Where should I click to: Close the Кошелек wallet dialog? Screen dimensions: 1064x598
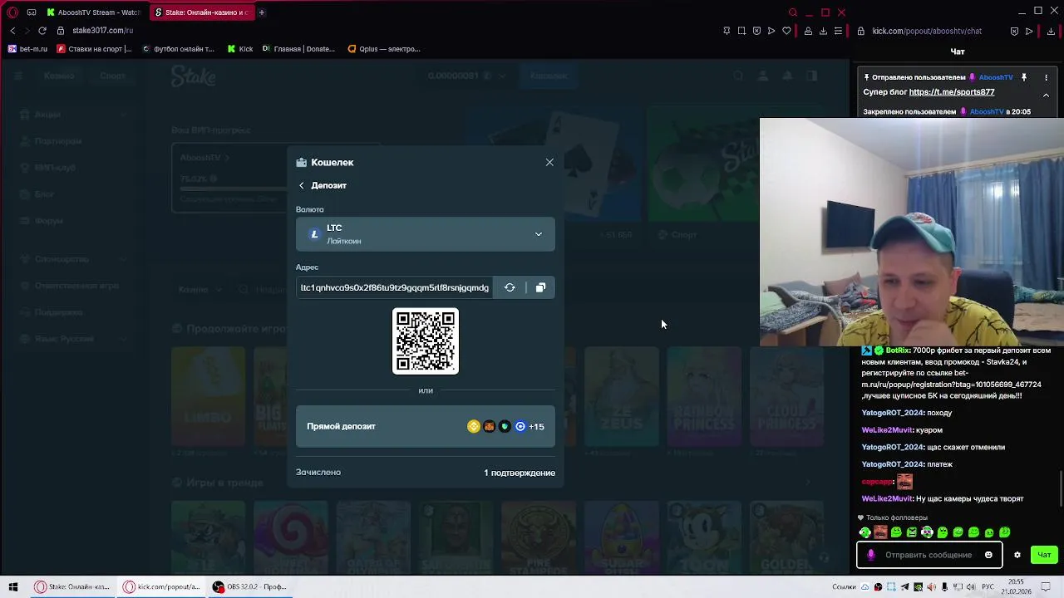pos(549,162)
